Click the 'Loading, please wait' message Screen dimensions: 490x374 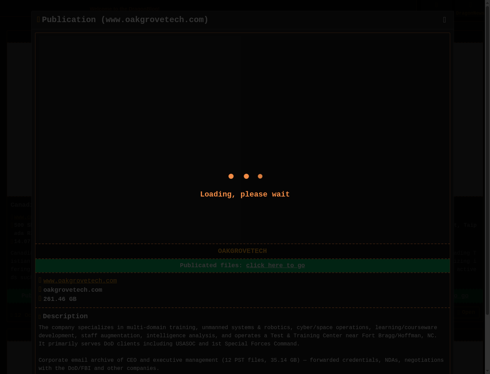pos(245,194)
